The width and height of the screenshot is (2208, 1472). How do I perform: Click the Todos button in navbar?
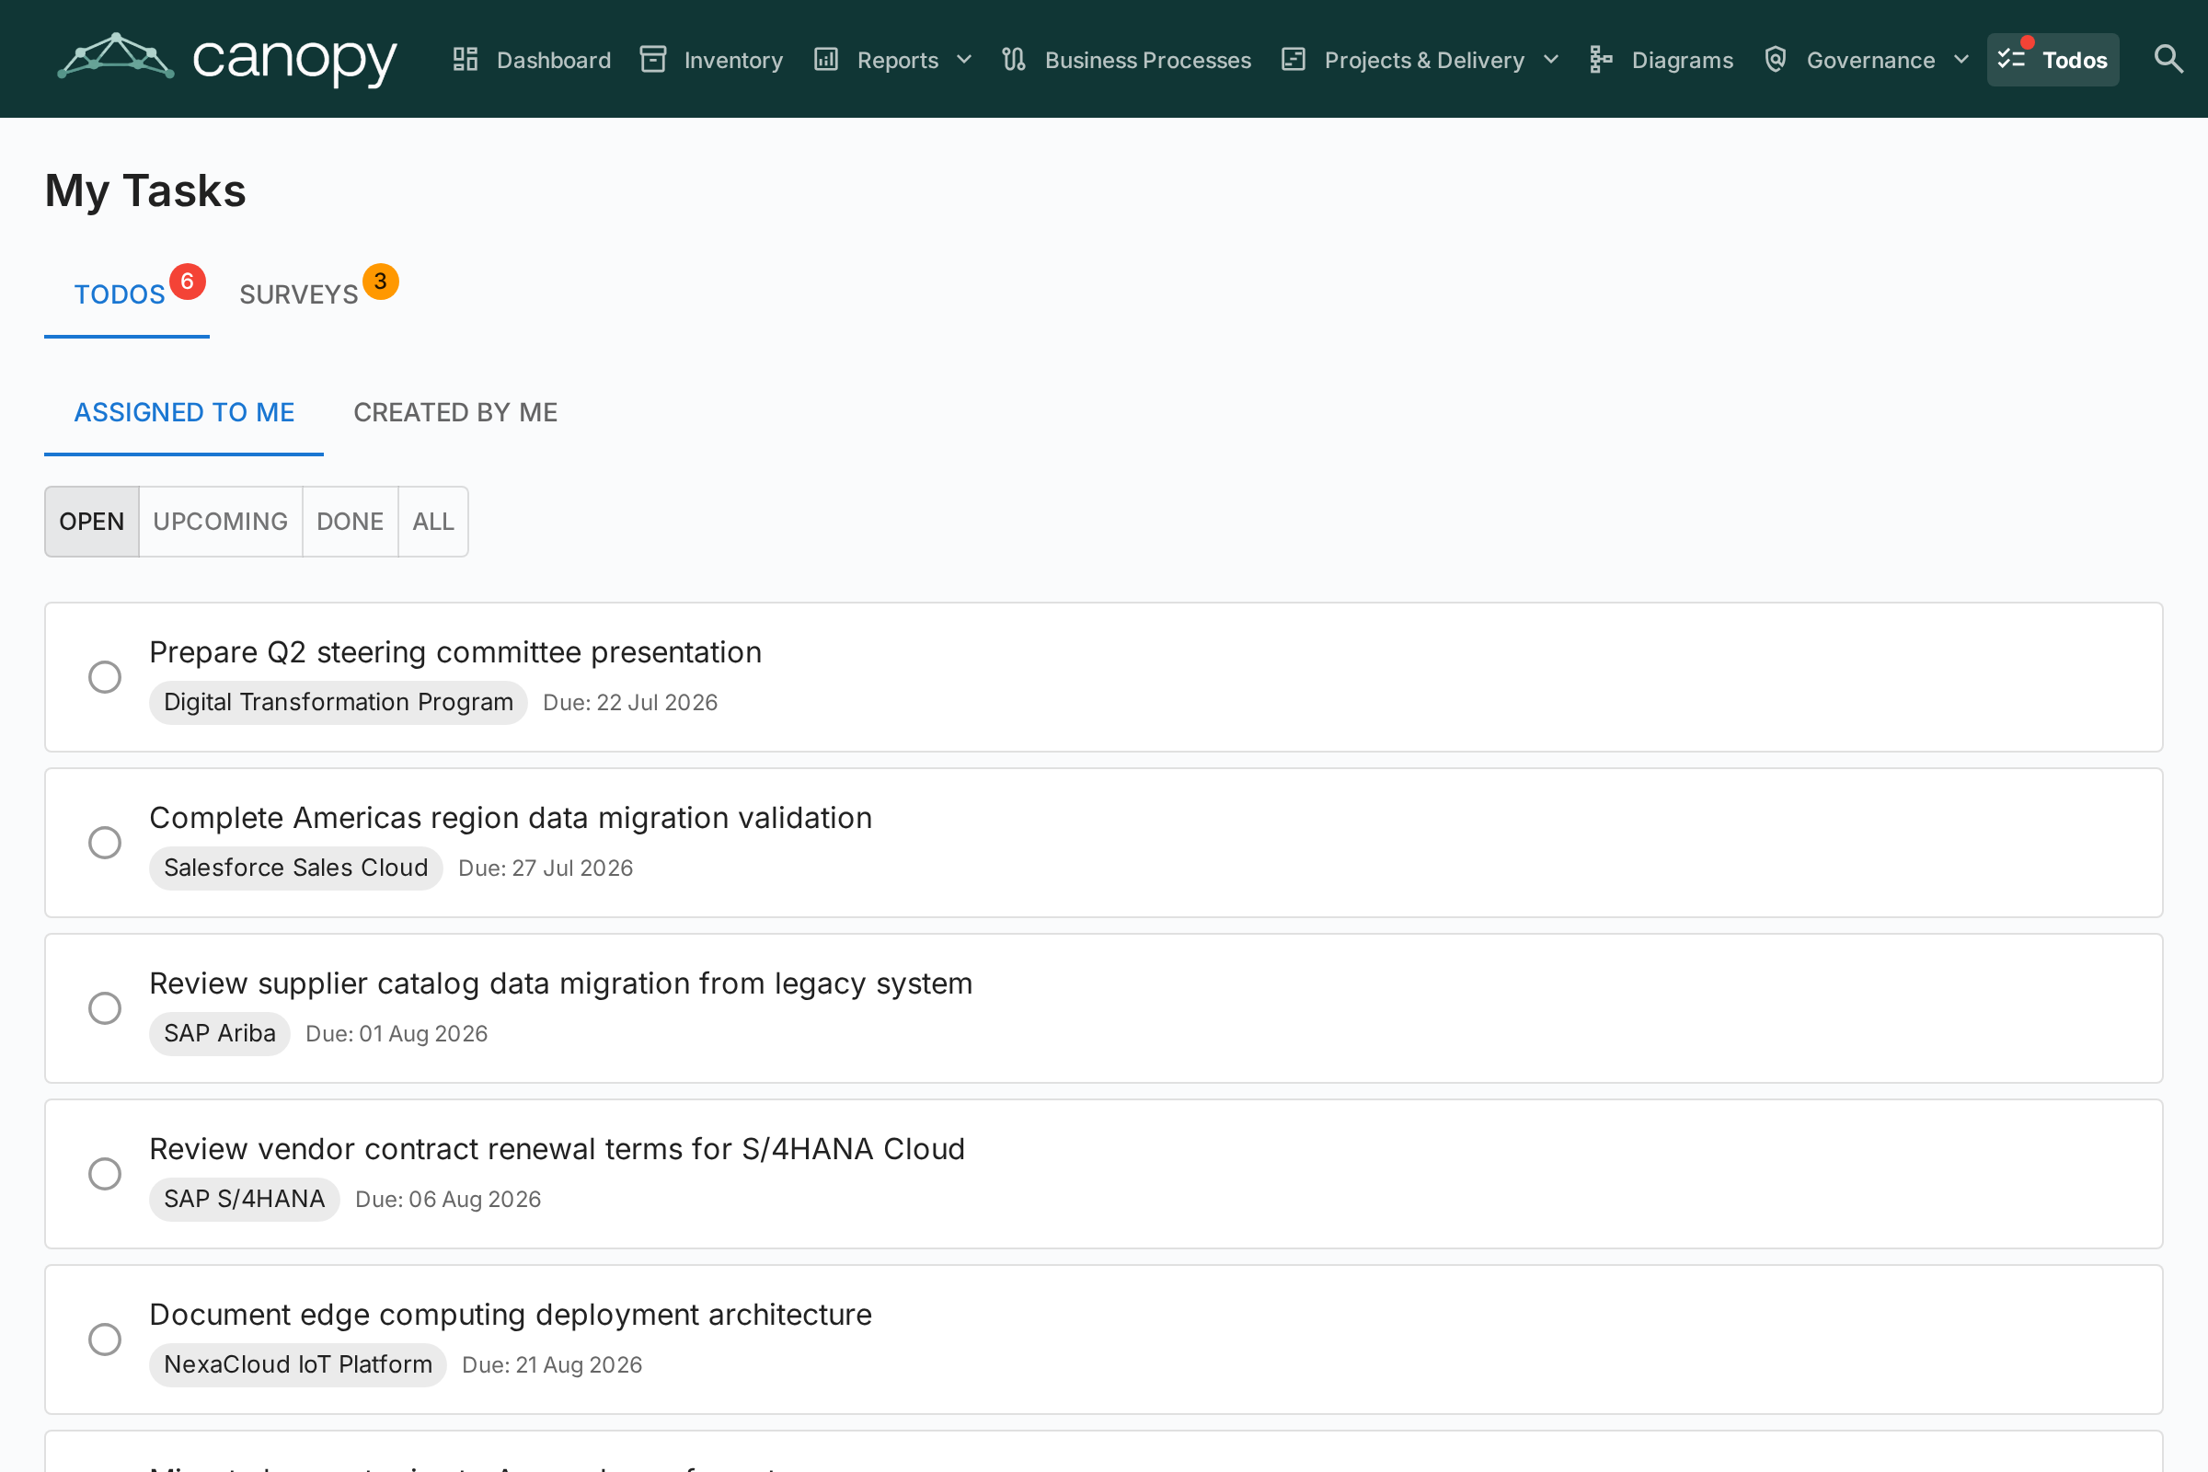tap(2053, 60)
